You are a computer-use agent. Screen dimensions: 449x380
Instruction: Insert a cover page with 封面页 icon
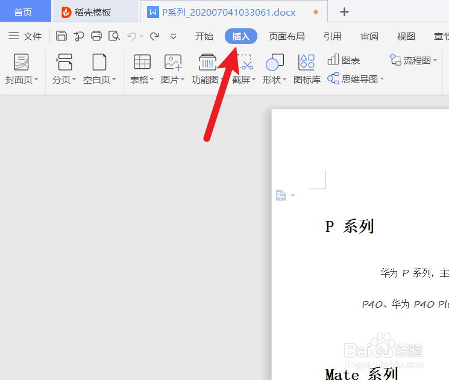coord(21,62)
